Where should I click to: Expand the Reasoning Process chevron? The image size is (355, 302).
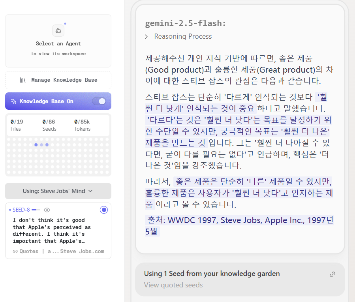pos(147,37)
